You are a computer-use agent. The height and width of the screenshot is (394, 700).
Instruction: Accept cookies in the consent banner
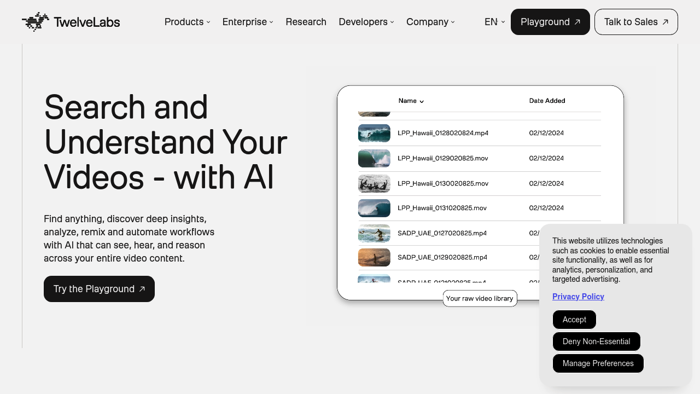574,320
